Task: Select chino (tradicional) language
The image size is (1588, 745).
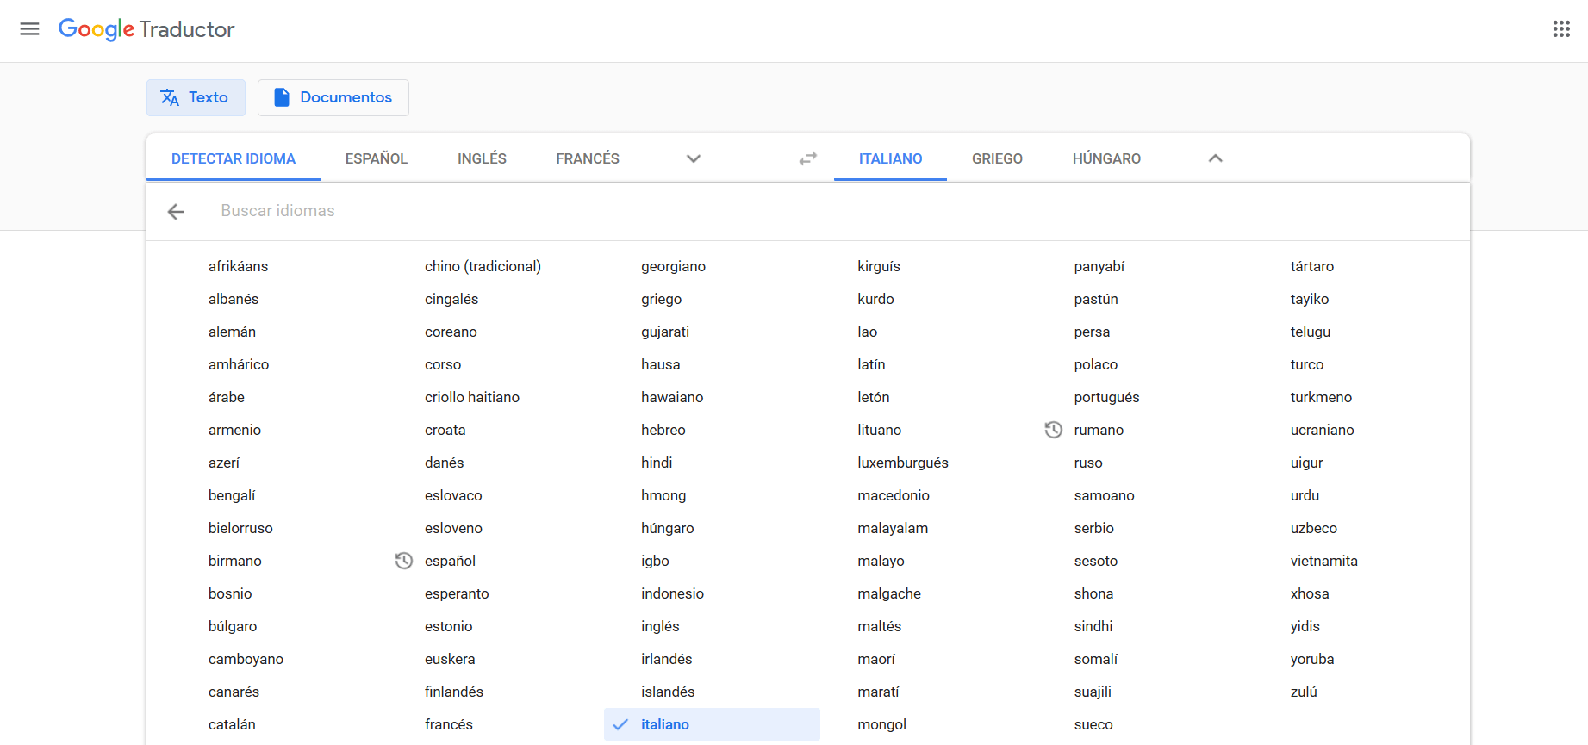Action: [483, 266]
